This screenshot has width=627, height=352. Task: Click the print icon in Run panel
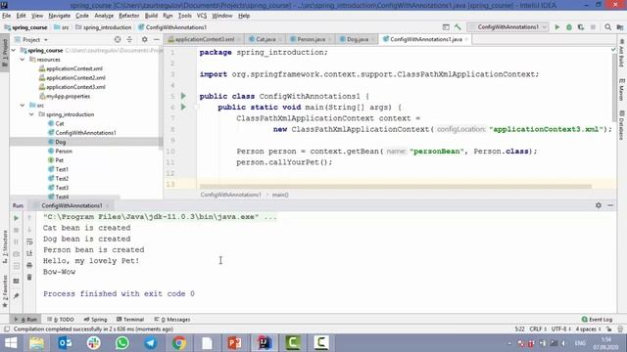point(29,265)
